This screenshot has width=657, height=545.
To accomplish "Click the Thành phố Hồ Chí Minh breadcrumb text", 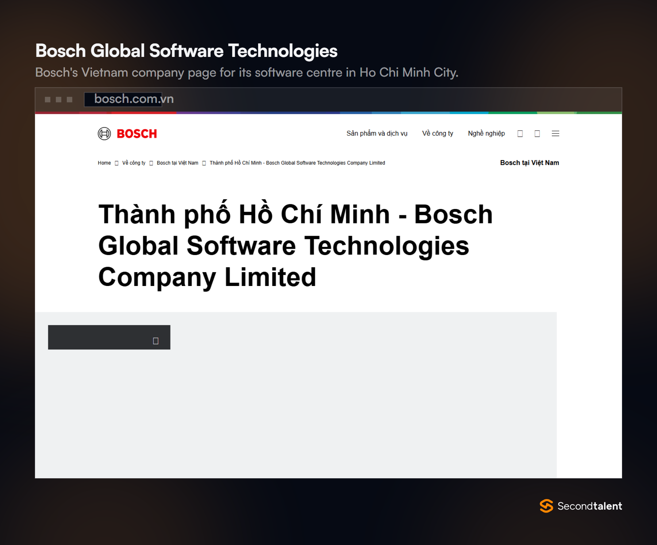I will (x=297, y=163).
